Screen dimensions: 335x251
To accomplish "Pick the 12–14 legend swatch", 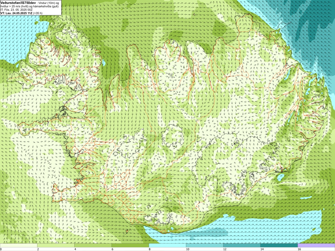I will 242,246.
